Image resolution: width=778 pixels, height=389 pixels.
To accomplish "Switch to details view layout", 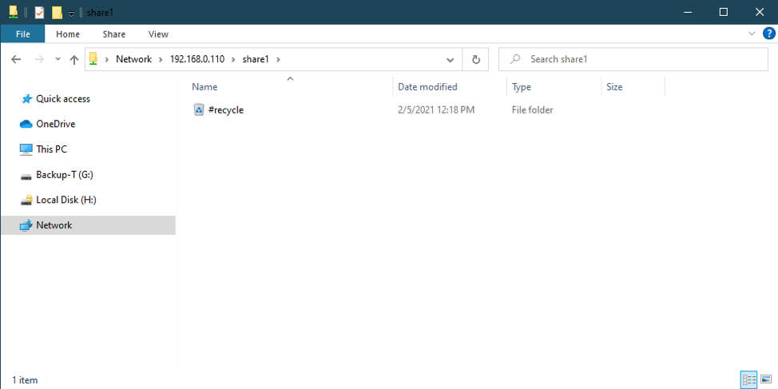I will point(748,379).
